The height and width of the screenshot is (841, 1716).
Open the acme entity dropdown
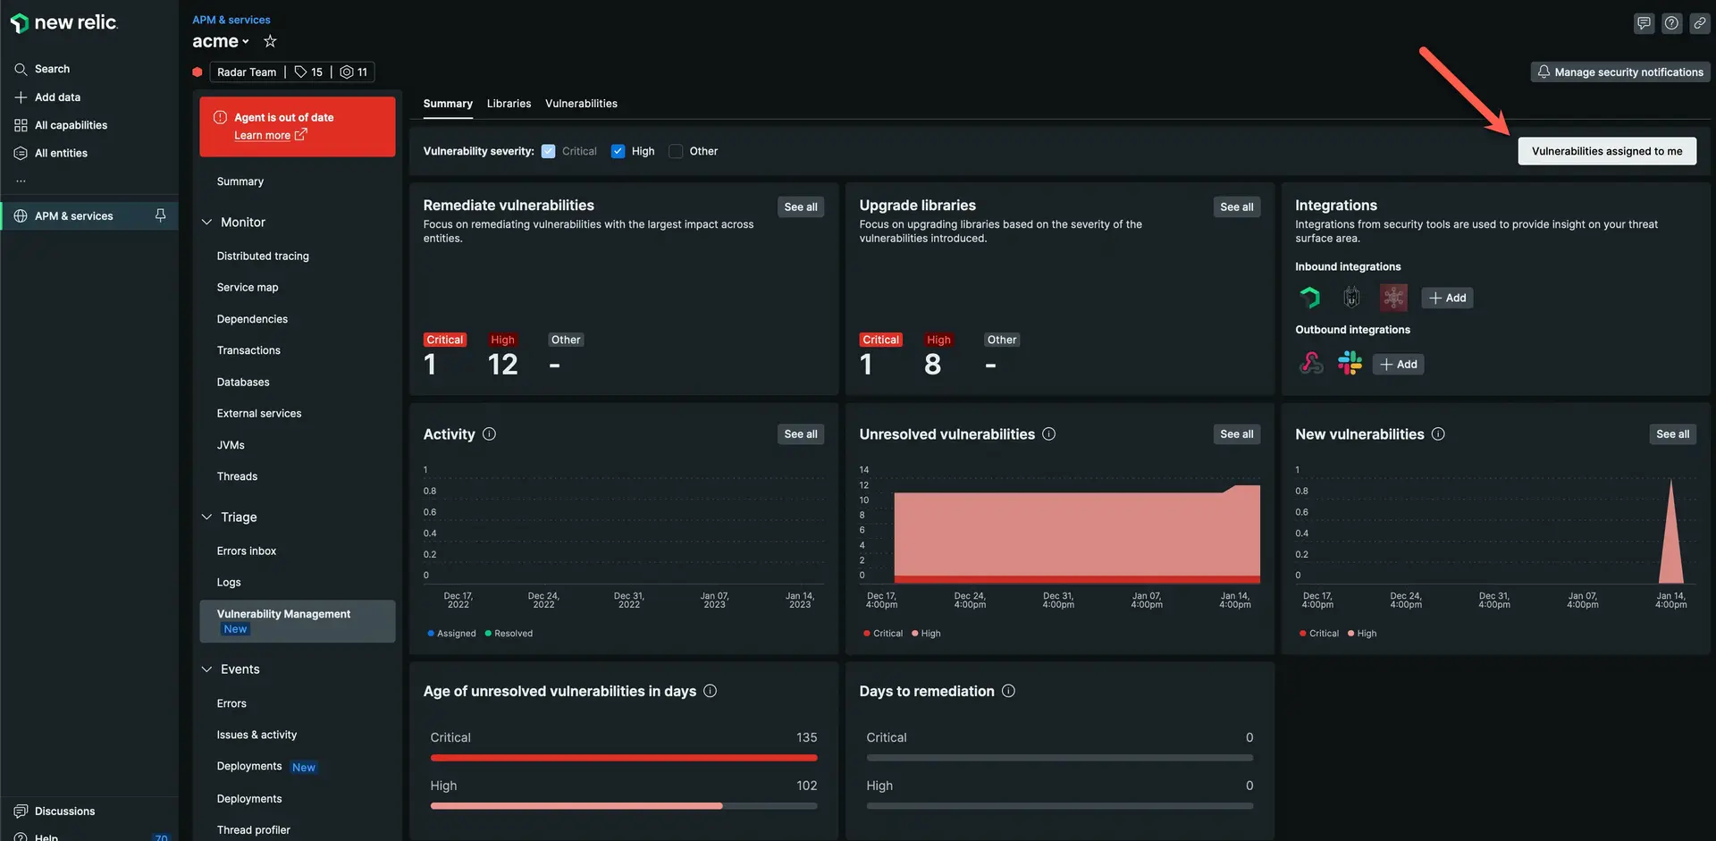221,41
